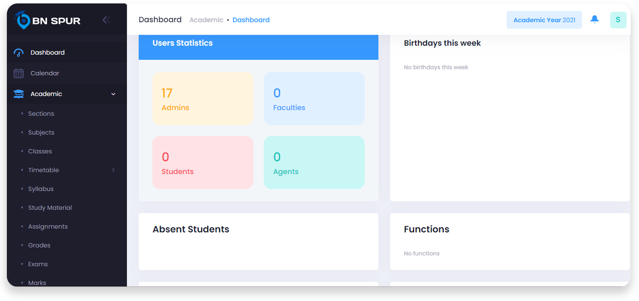
Task: Open the user avatar S menu
Action: [x=618, y=20]
